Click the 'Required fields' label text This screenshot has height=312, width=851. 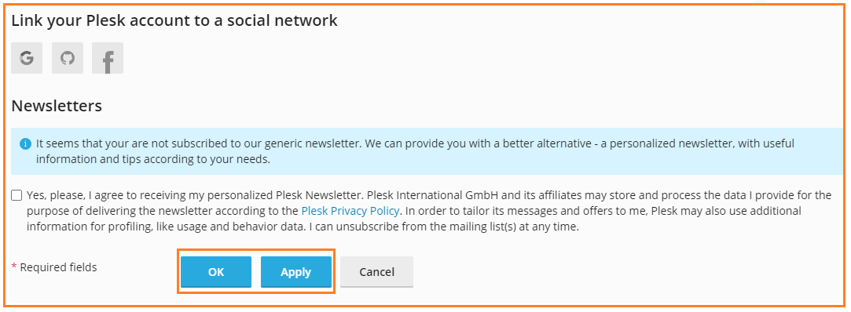point(59,267)
